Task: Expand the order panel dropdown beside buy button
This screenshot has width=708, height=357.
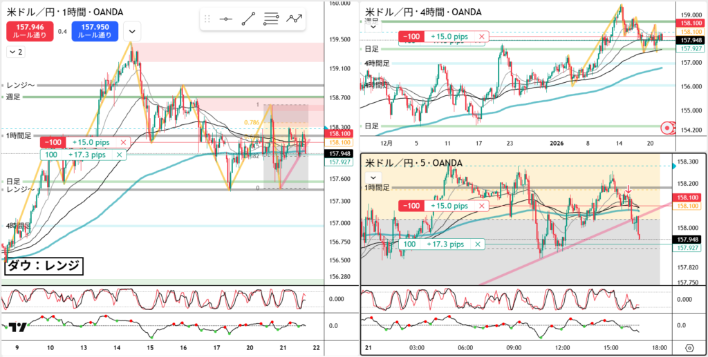Action: [132, 30]
